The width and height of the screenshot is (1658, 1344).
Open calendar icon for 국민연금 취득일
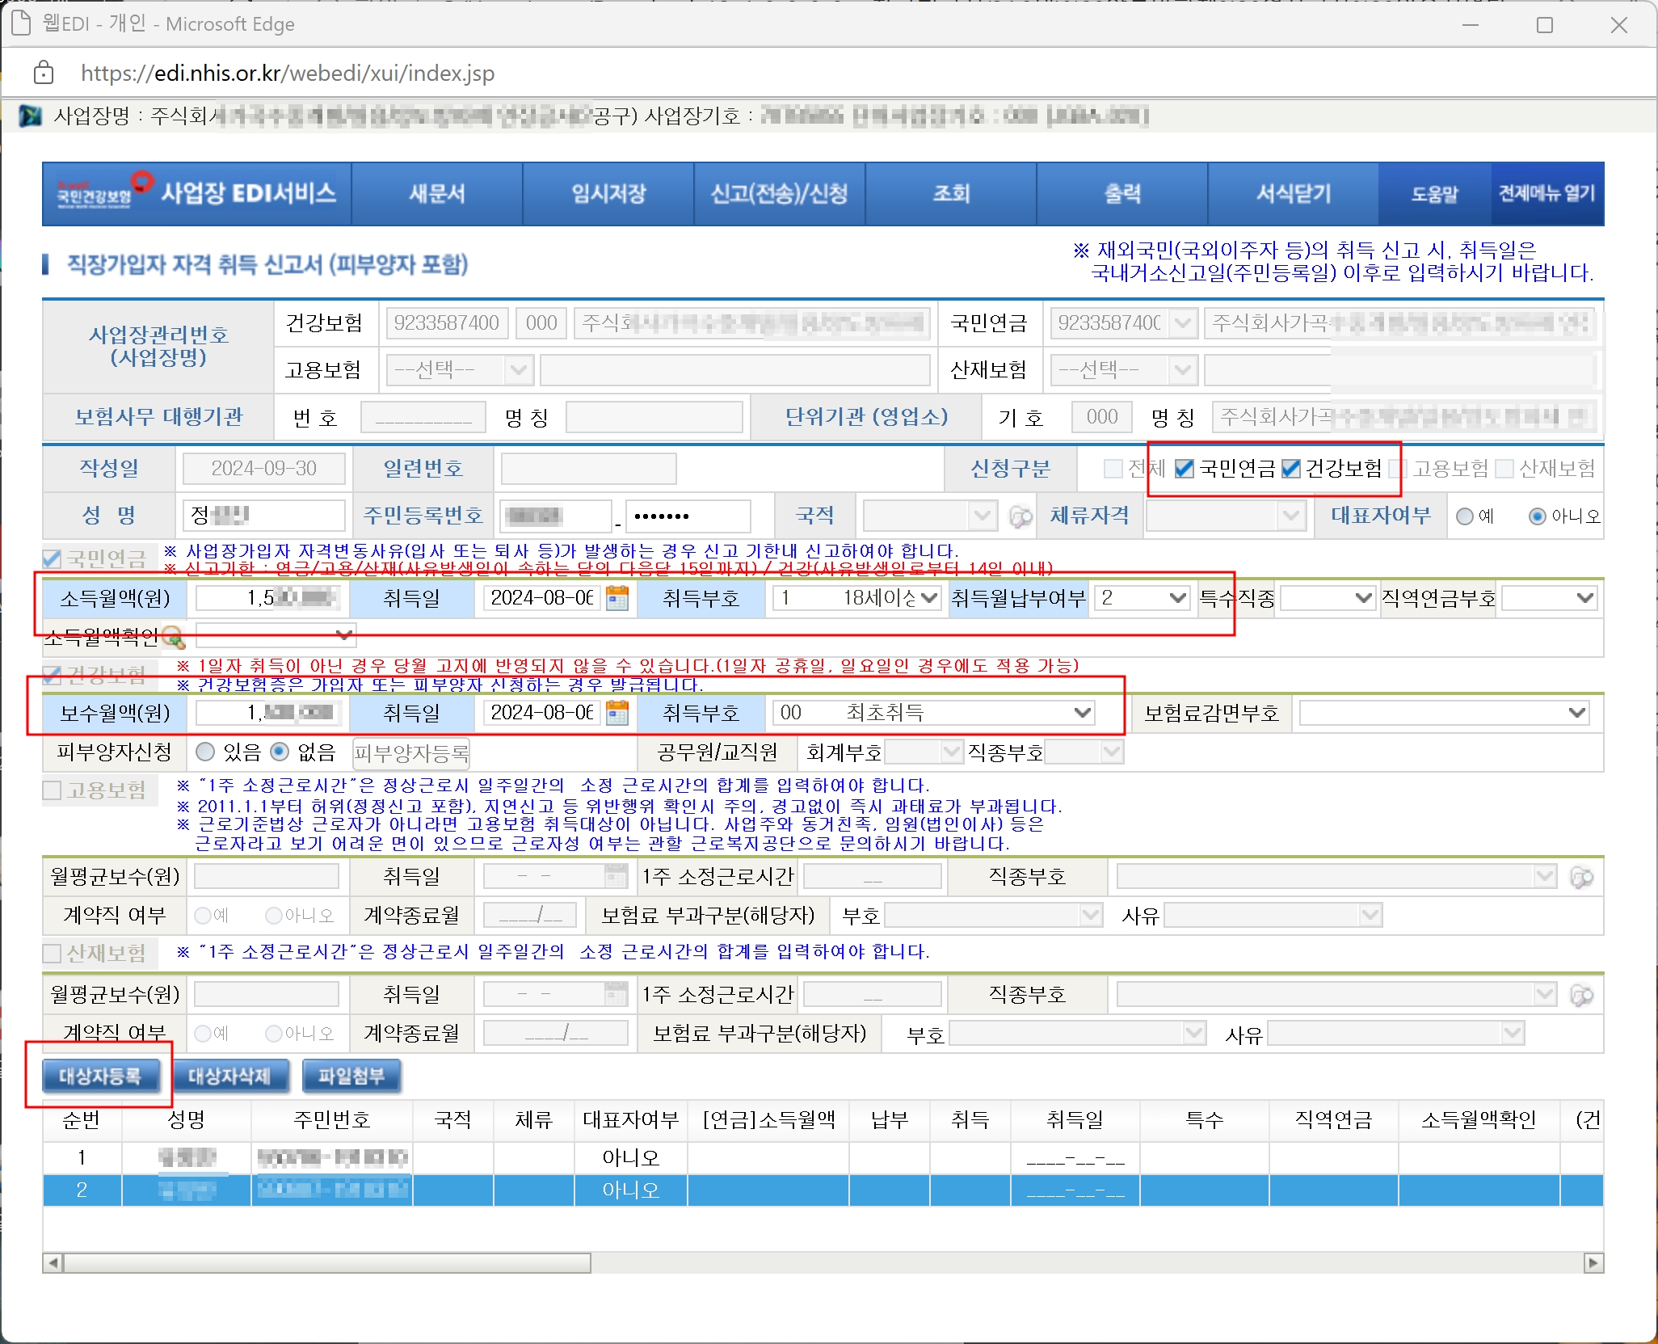click(x=617, y=598)
